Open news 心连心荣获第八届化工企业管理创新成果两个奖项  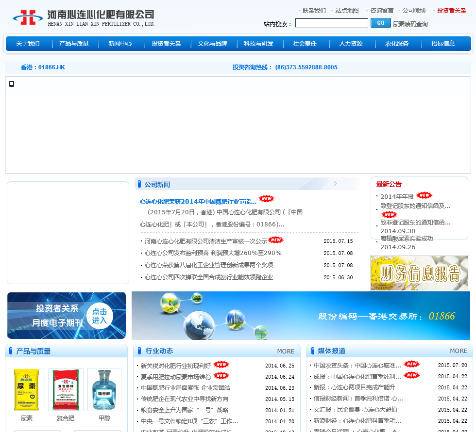(208, 265)
